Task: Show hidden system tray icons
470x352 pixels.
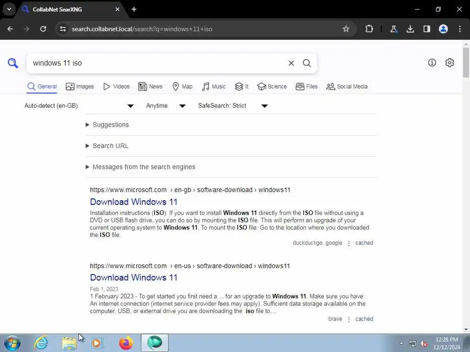Action: pos(401,343)
